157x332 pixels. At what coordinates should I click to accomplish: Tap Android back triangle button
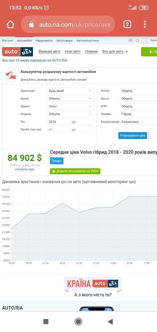tap(111, 321)
